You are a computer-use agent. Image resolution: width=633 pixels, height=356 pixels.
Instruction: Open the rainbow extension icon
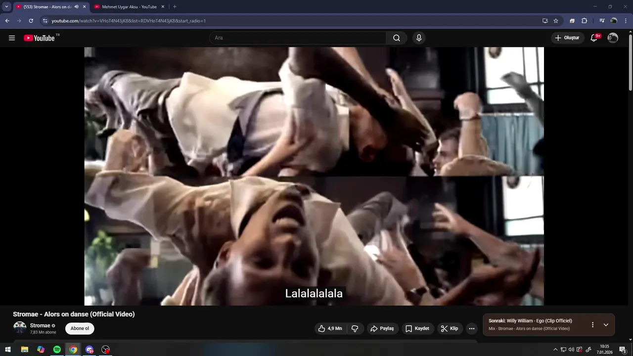click(x=572, y=21)
